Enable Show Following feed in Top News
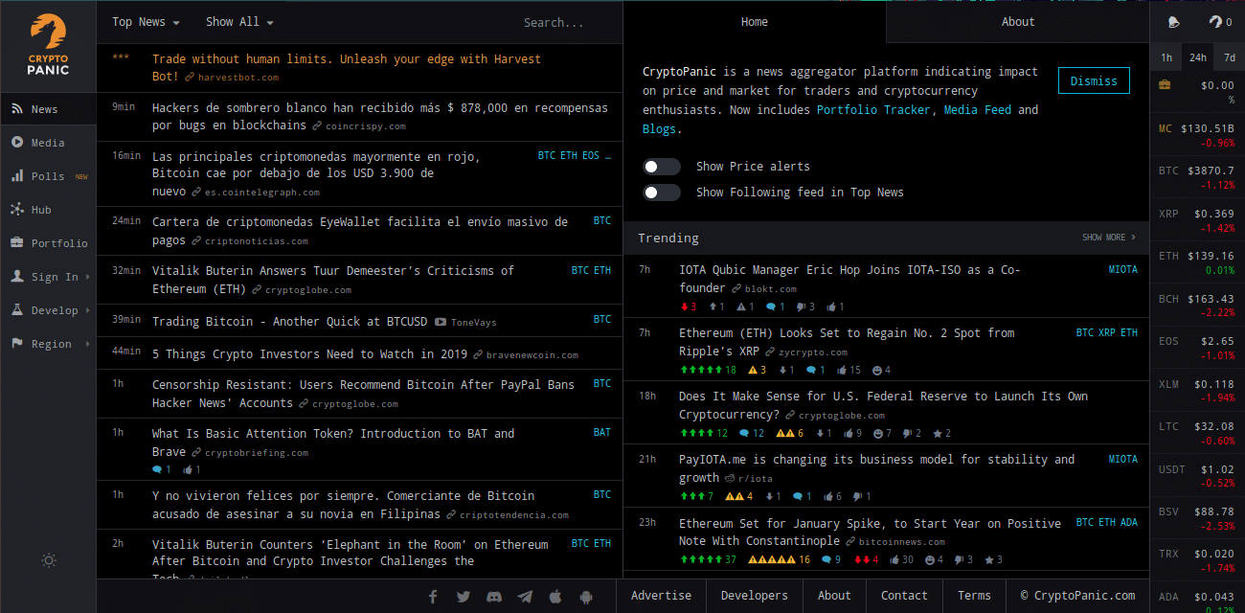The image size is (1245, 613). (662, 193)
